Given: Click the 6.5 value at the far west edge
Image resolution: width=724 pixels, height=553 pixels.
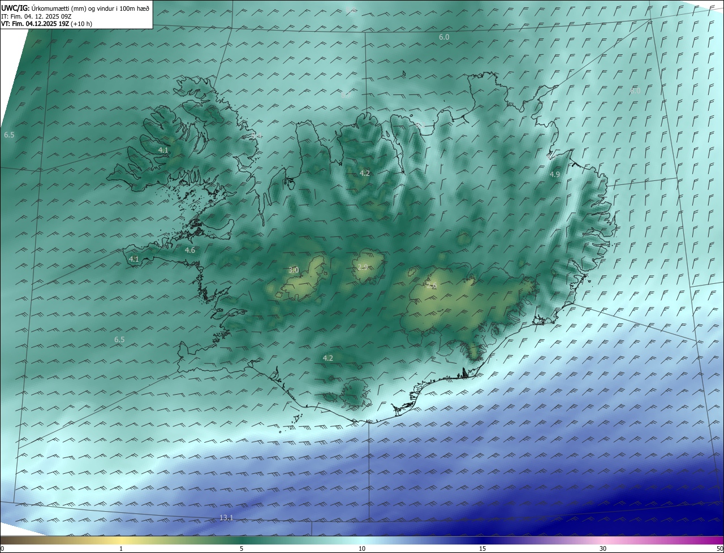Looking at the screenshot, I should click(9, 135).
